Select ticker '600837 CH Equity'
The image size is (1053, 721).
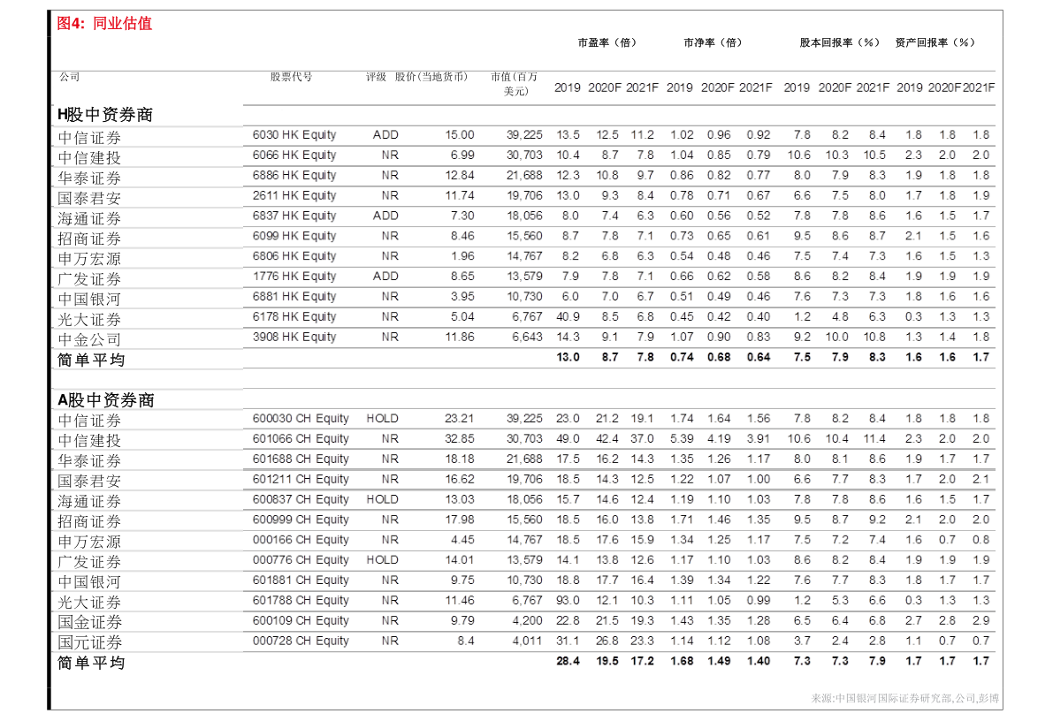[301, 499]
